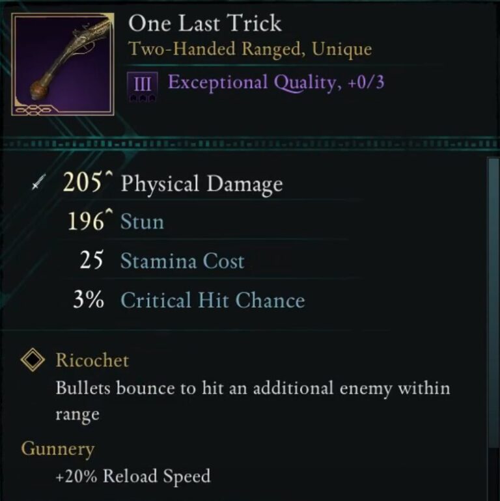
Task: Click the upgrade pips below tier badge
Action: pos(142,98)
